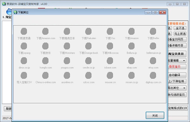Select the asonline.cn icon
The height and width of the screenshot is (122, 190).
click(67, 75)
